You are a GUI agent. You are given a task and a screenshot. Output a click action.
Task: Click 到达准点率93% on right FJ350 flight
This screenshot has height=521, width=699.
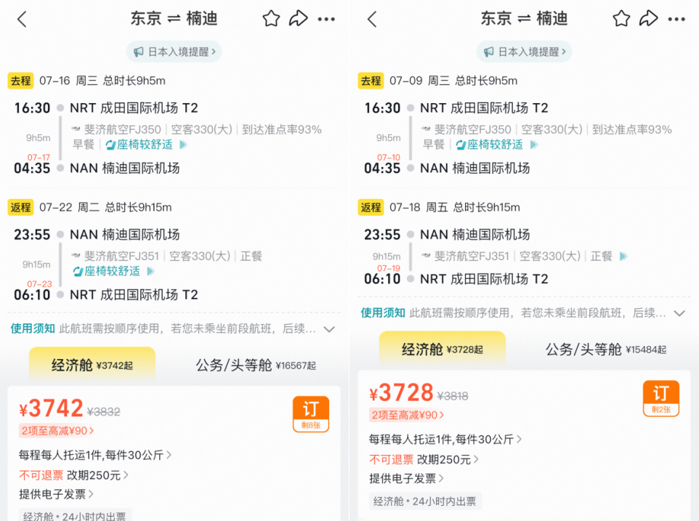pyautogui.click(x=632, y=129)
